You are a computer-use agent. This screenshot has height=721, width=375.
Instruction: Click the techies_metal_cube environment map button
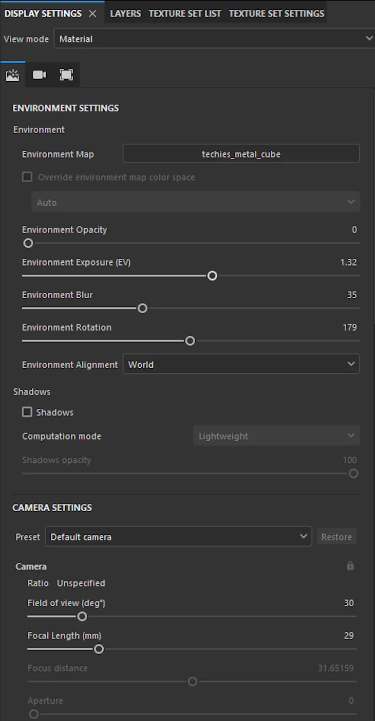pos(241,154)
